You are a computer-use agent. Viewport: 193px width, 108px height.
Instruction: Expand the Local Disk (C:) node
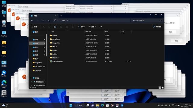click(x=32, y=82)
